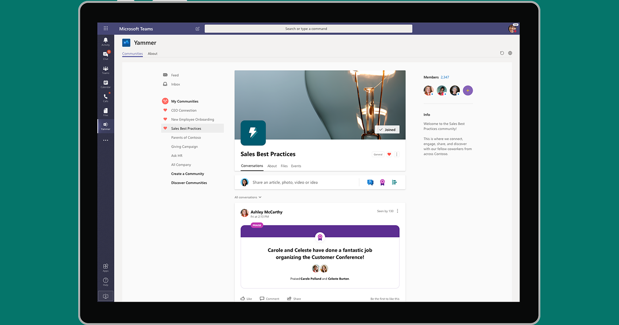
Task: Open the Chat icon showing a notification
Action: pos(105,54)
